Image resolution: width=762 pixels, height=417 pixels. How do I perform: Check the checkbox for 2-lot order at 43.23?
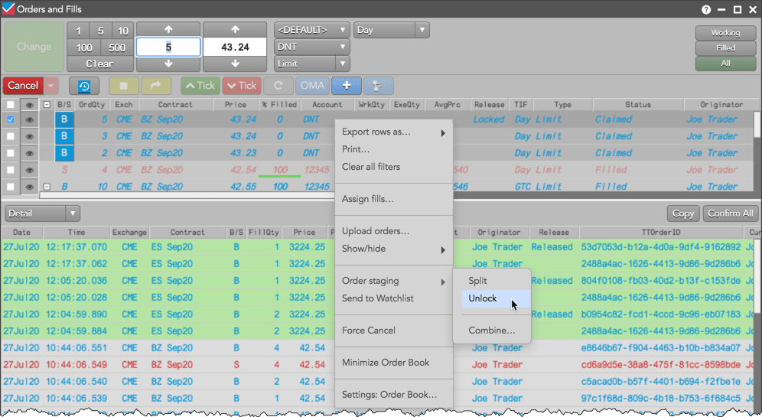click(10, 153)
